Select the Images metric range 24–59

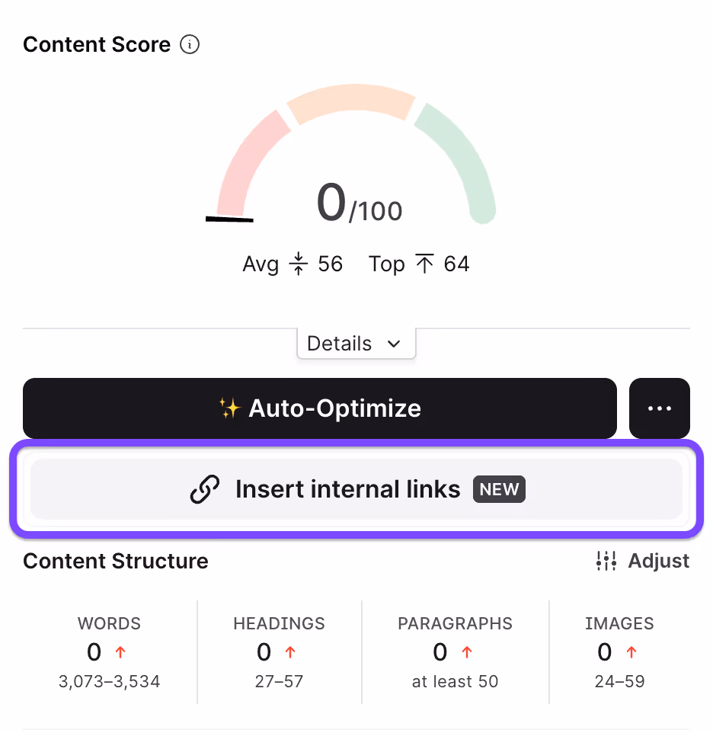pos(619,681)
